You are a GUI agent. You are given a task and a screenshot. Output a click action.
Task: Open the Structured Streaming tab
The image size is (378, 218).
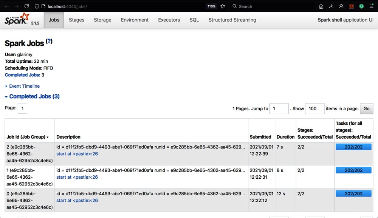pyautogui.click(x=232, y=20)
